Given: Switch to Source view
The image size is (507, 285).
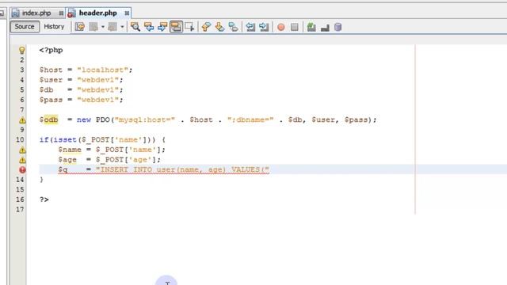Looking at the screenshot, I should (x=25, y=27).
